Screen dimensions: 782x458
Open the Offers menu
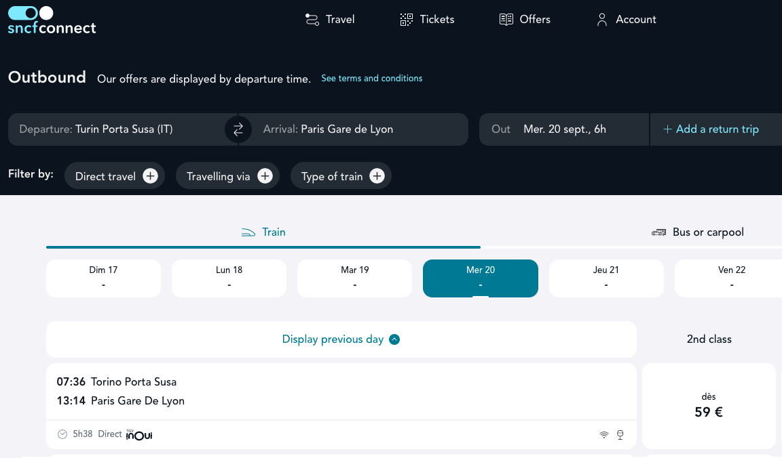pyautogui.click(x=525, y=20)
